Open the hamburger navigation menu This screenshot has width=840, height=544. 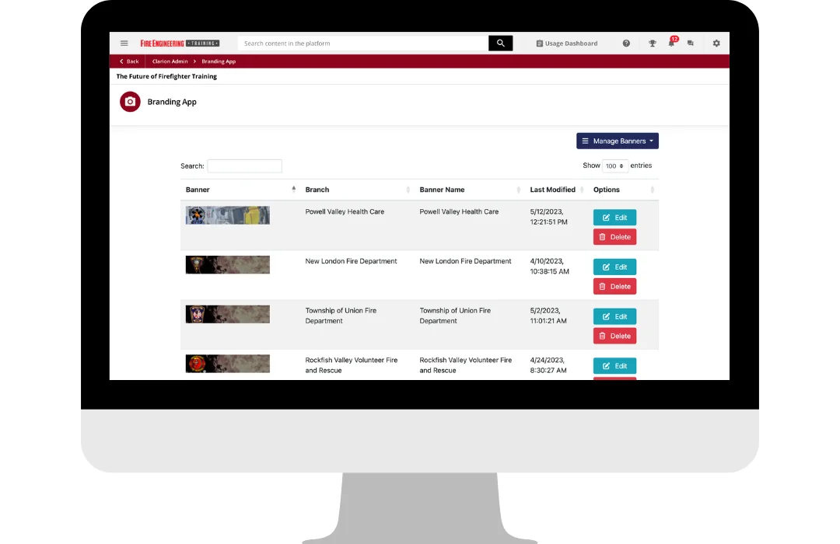[x=124, y=44]
